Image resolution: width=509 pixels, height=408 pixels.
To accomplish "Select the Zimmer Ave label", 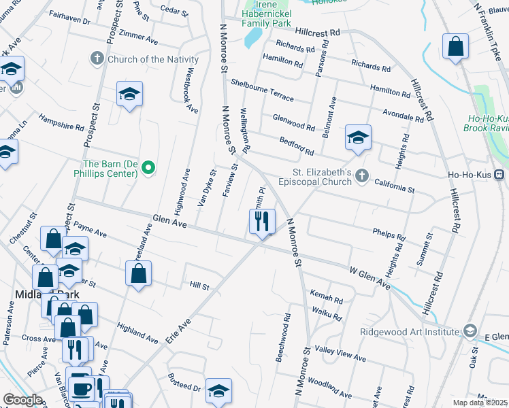I will click(138, 37).
